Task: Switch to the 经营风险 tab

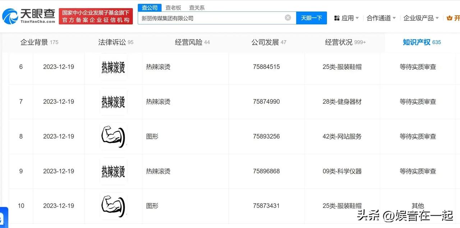Action: [x=192, y=42]
